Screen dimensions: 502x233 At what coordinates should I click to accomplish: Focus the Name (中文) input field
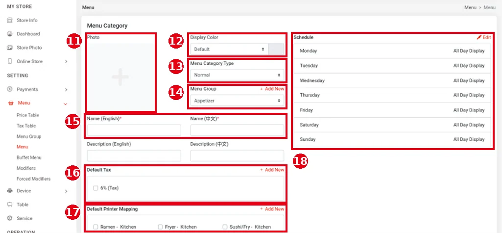coord(237,130)
